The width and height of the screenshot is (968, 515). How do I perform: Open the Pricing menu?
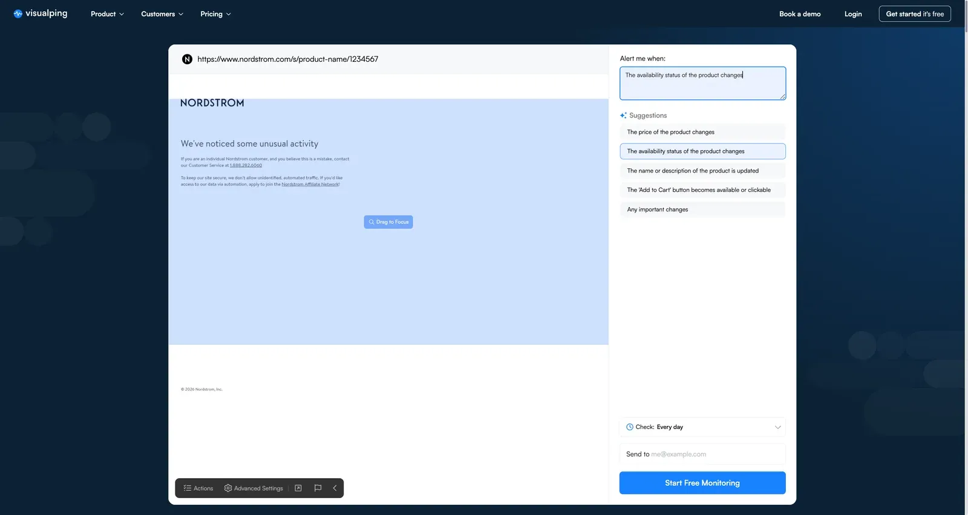click(215, 14)
